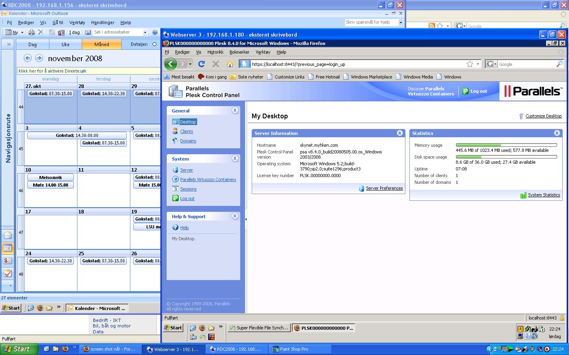Viewport: 569px width, 355px height.
Task: Open FileZilla icon in Webserver quick launch
Action: coord(211,337)
